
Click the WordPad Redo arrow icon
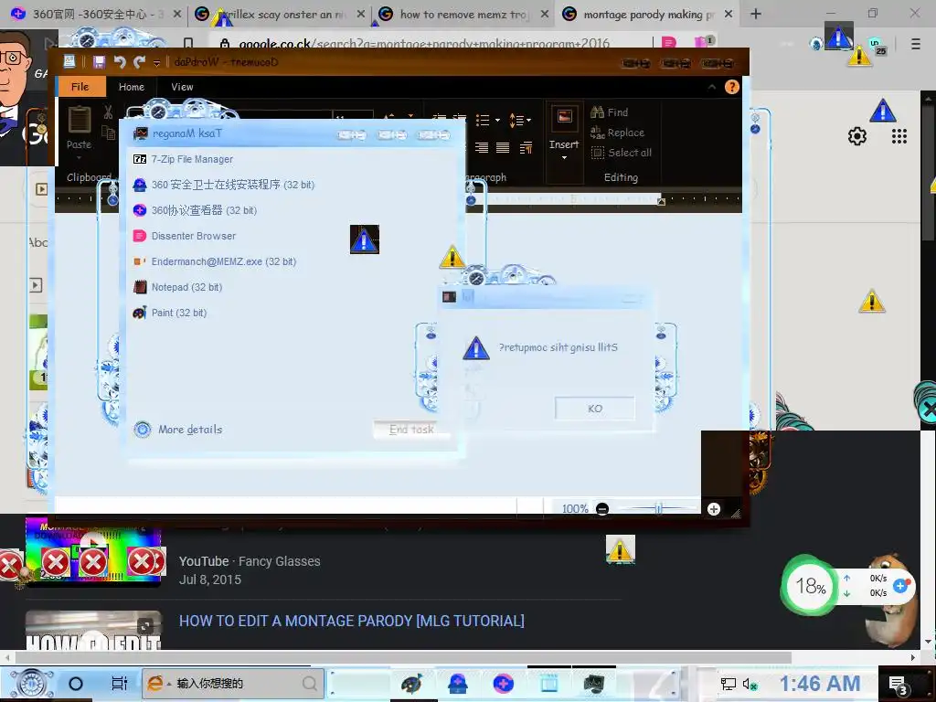click(140, 62)
